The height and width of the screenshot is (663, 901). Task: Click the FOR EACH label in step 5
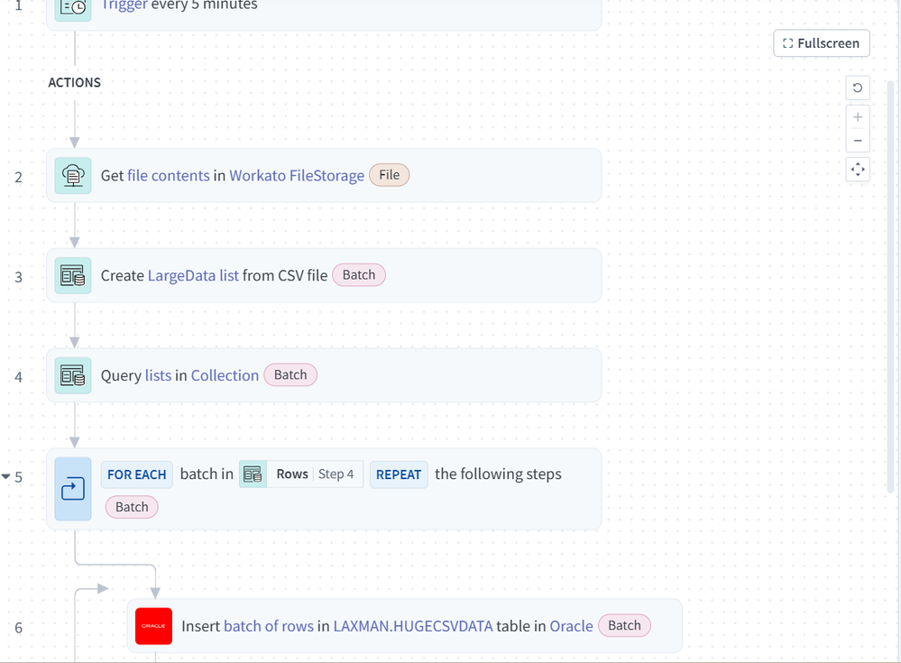[137, 474]
